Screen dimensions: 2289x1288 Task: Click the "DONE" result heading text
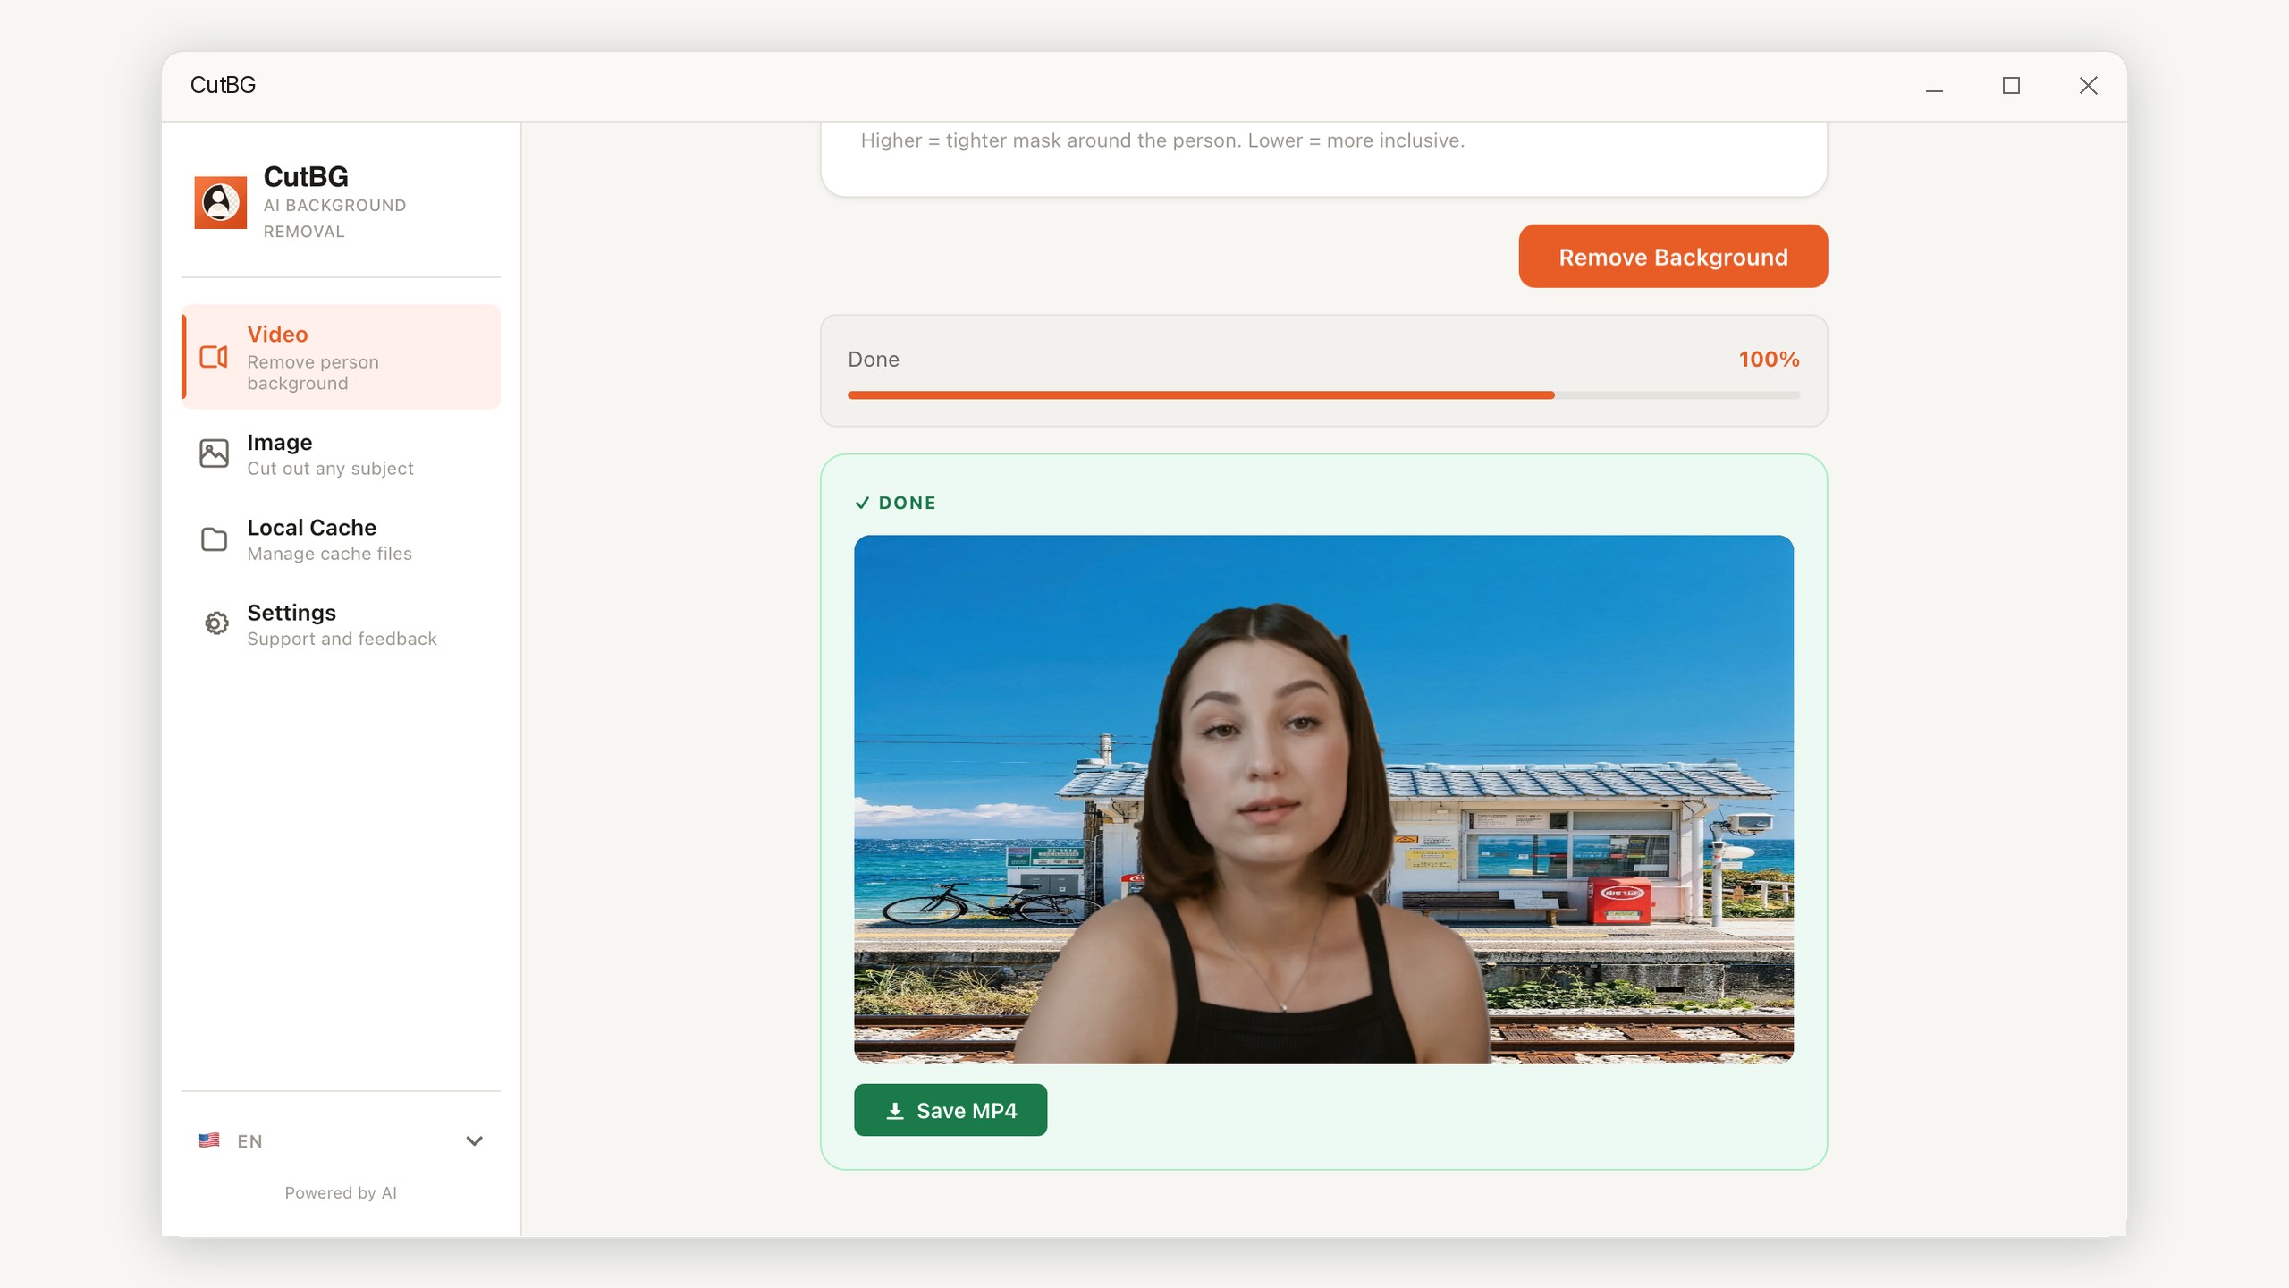(x=908, y=503)
